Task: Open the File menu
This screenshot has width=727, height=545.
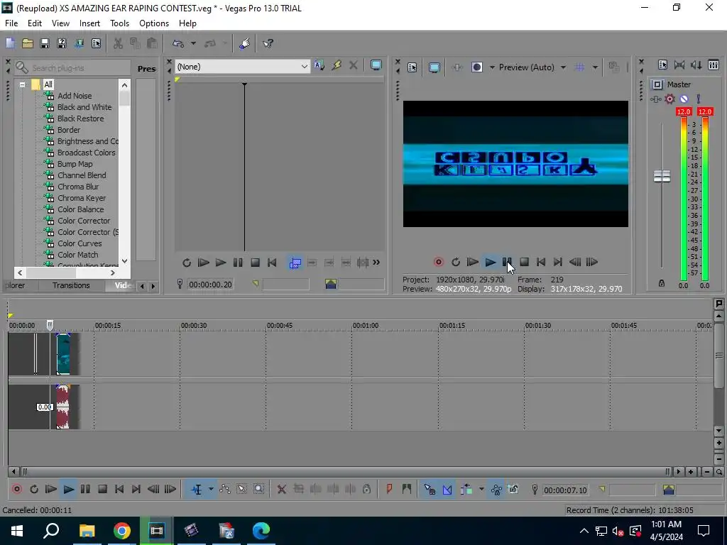Action: coord(11,23)
